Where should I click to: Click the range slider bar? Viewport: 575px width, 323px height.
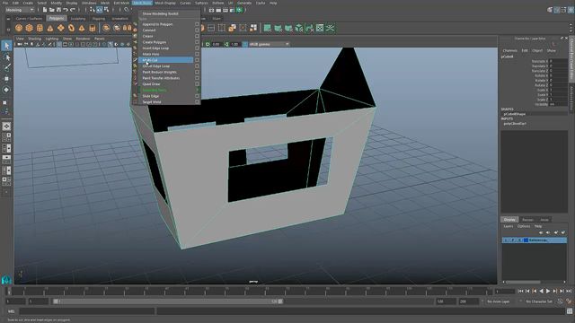point(168,301)
